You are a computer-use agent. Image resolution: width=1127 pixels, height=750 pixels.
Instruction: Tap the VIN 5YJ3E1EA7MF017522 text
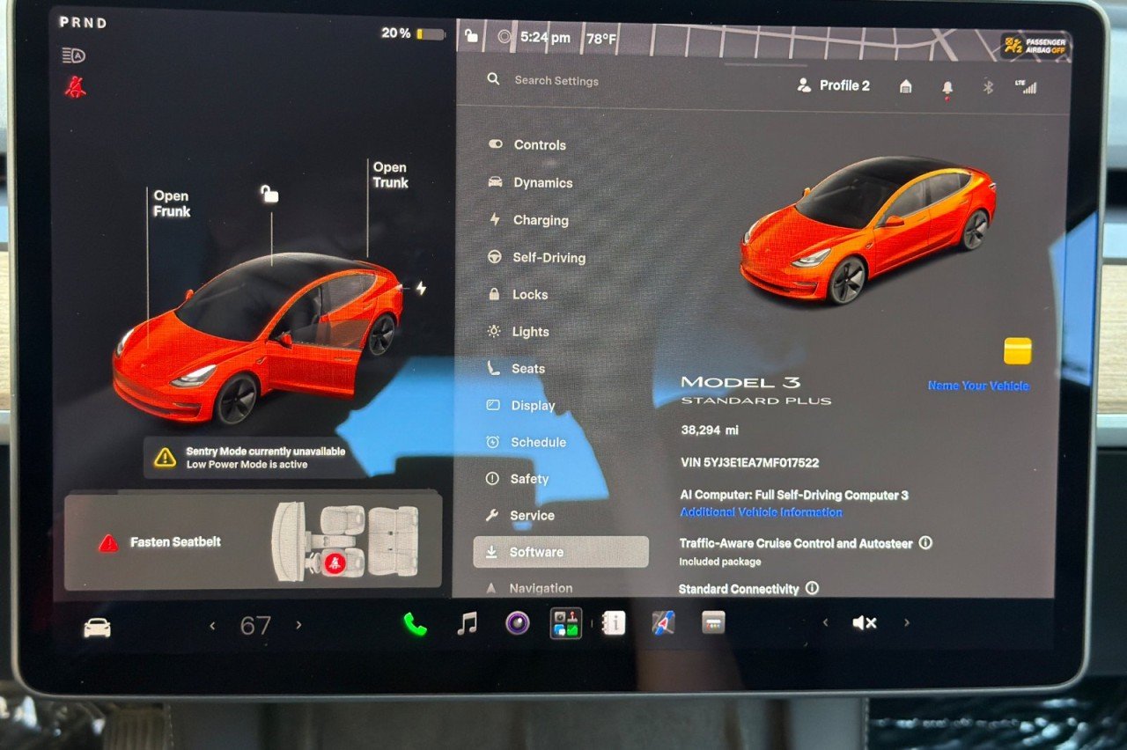coord(749,462)
